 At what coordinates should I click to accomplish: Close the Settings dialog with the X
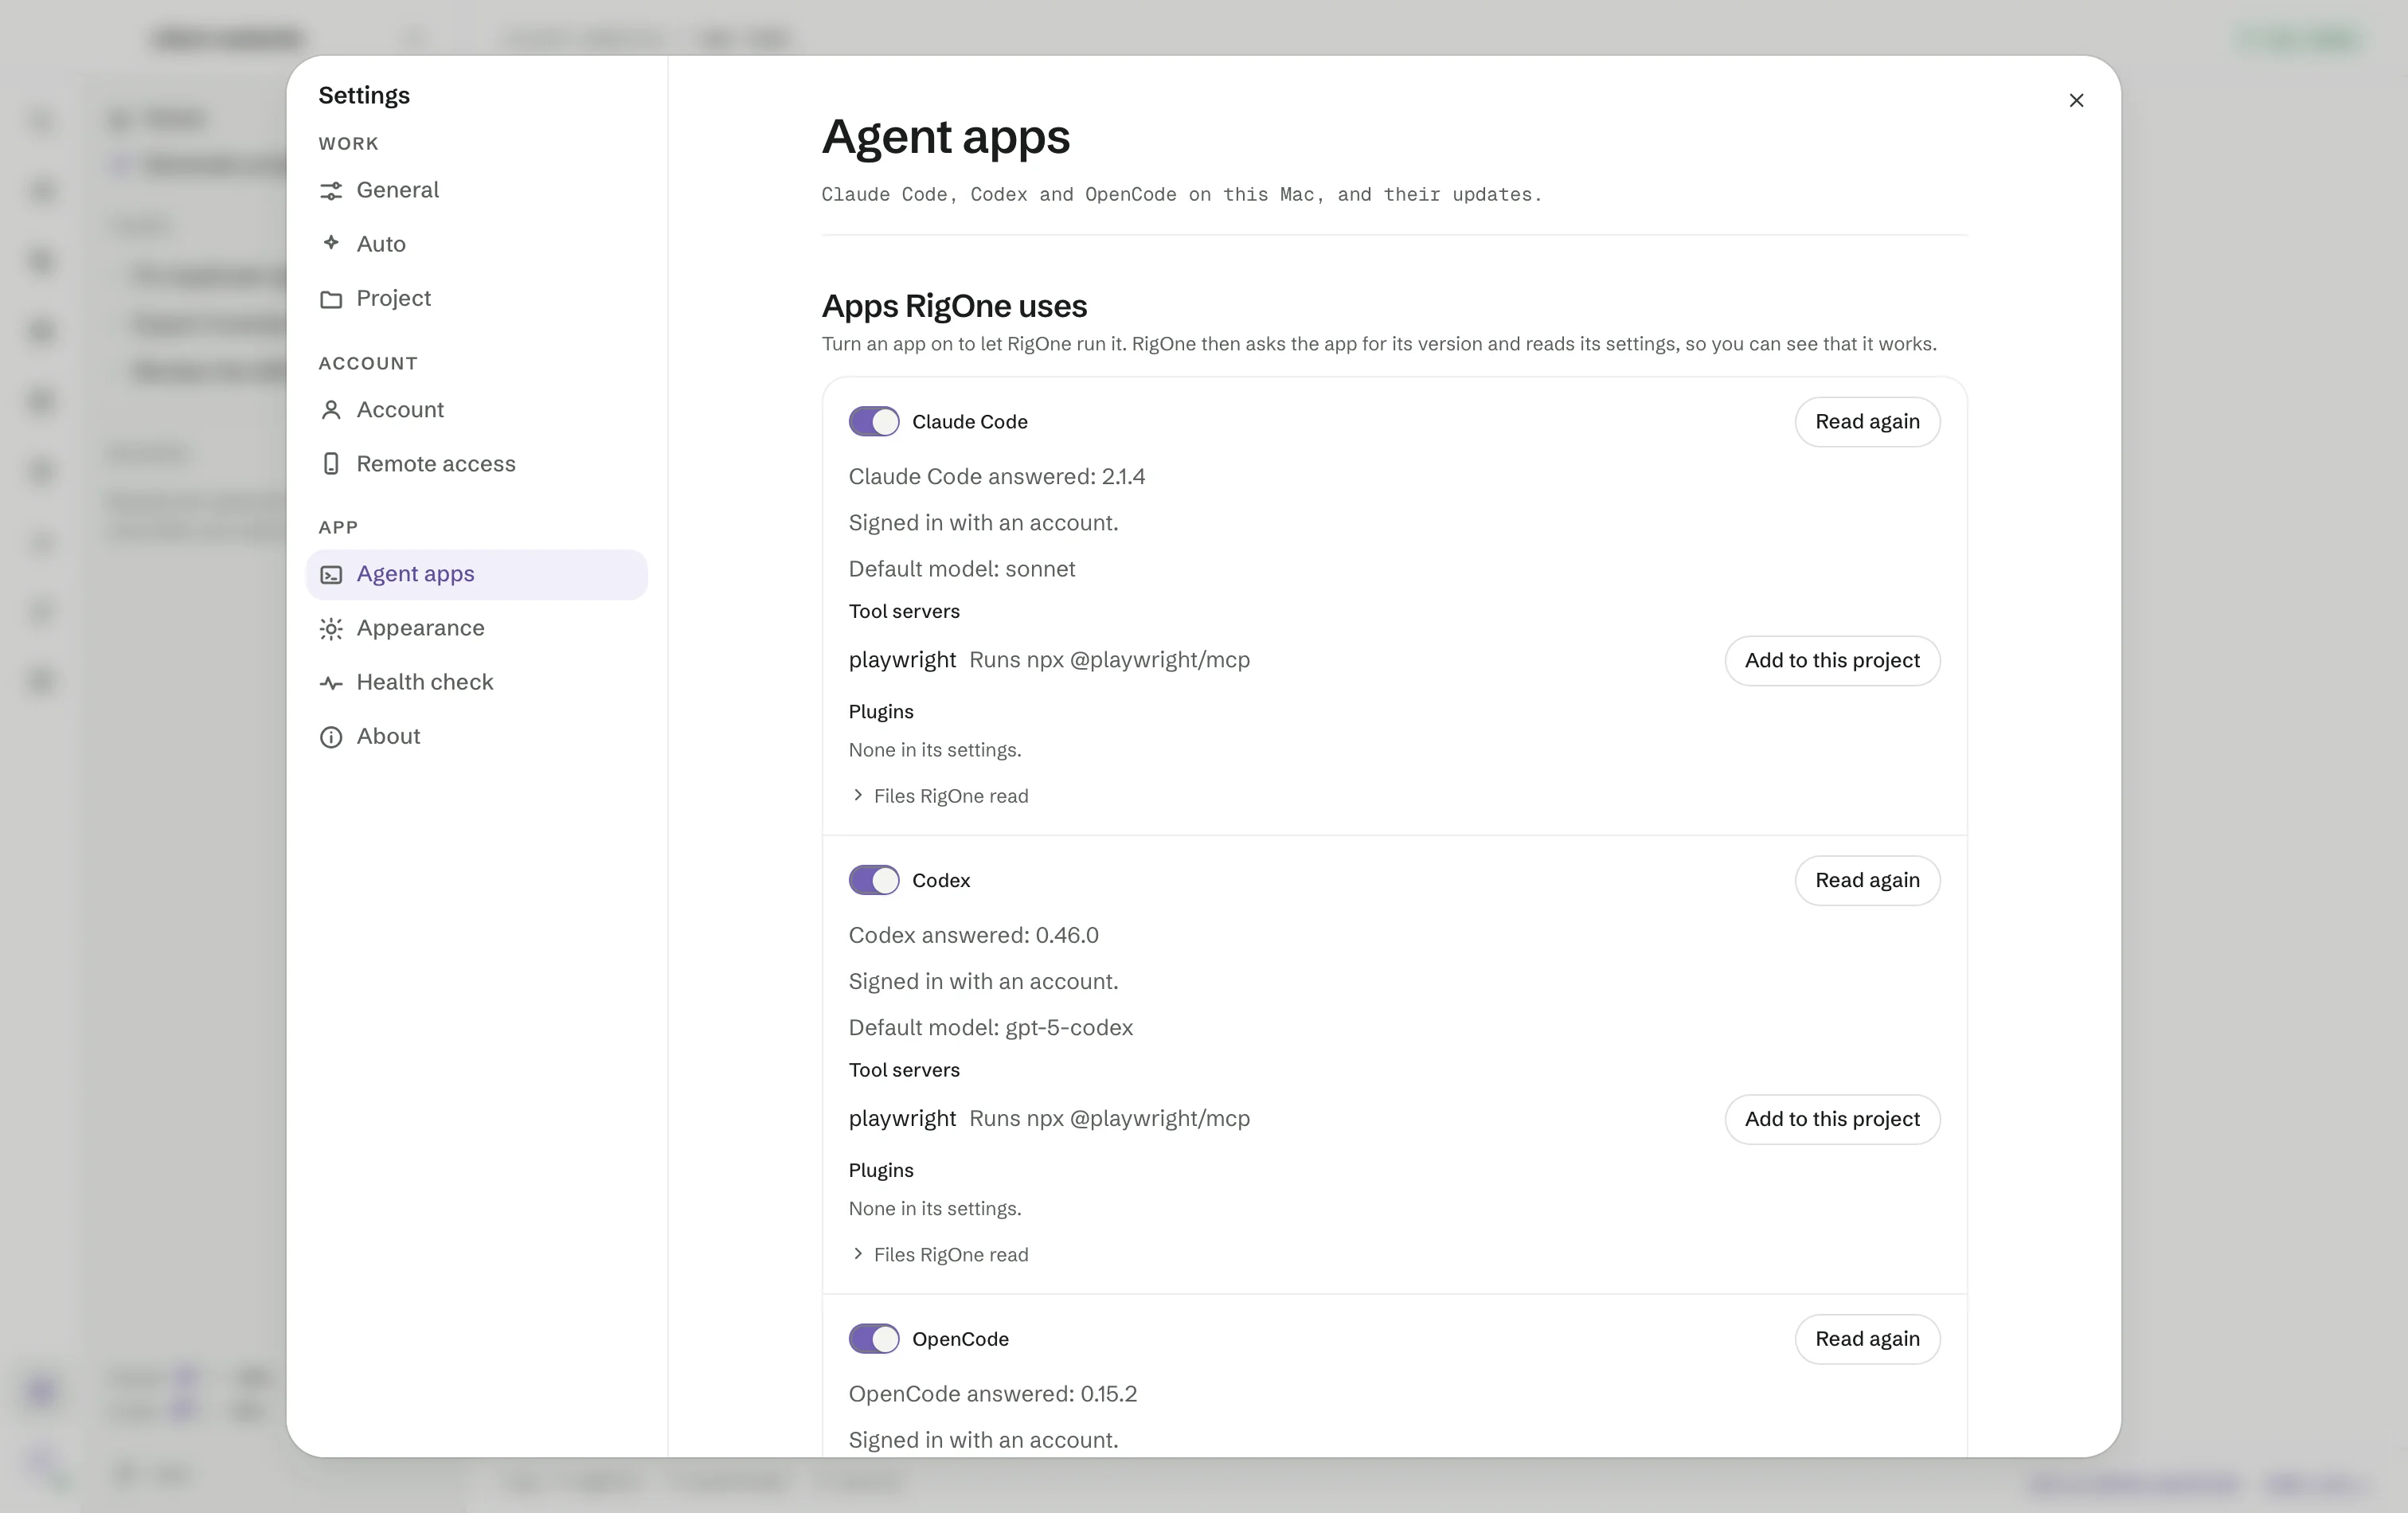click(x=2076, y=100)
